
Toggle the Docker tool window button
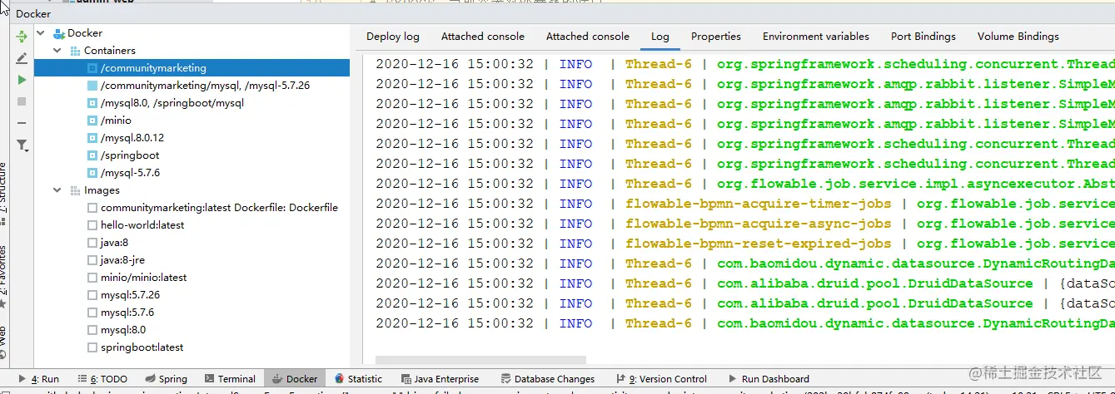tap(294, 379)
